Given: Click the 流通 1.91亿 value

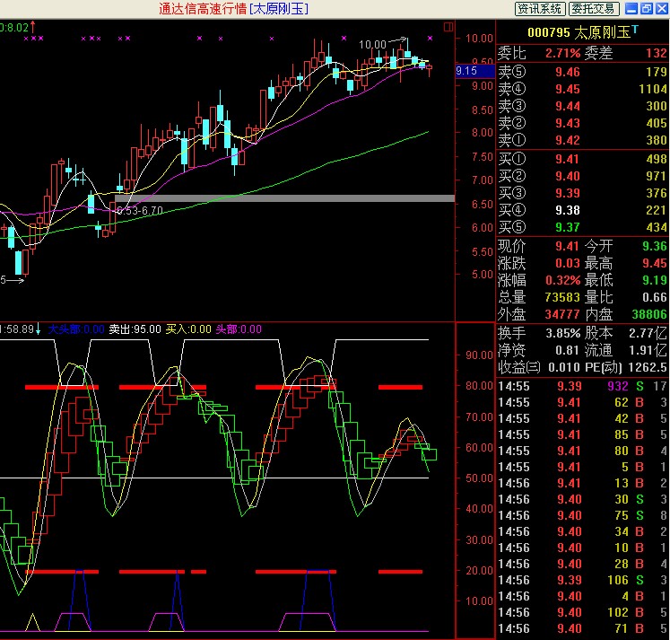Looking at the screenshot, I should (648, 351).
